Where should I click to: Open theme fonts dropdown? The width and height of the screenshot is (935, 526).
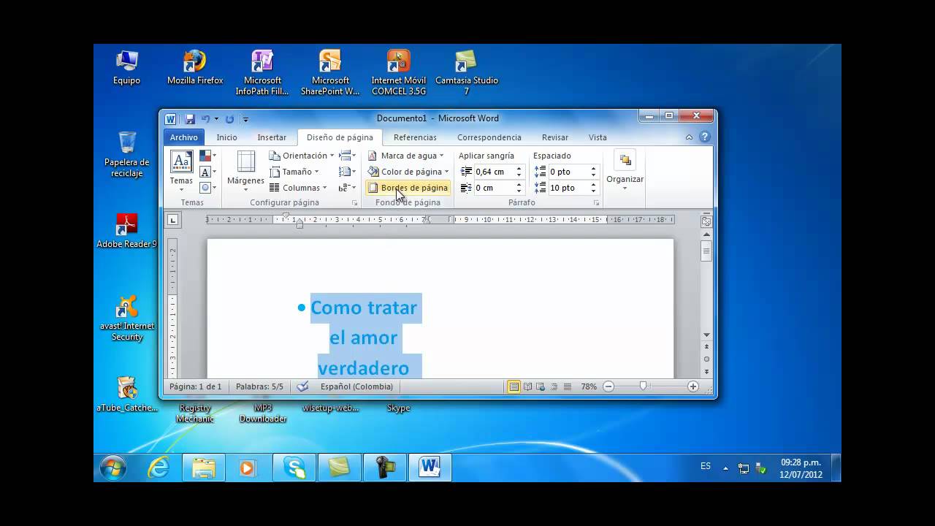[207, 172]
